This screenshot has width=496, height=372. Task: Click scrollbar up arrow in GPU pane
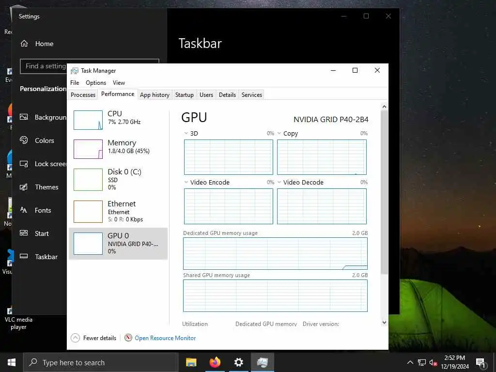click(384, 107)
